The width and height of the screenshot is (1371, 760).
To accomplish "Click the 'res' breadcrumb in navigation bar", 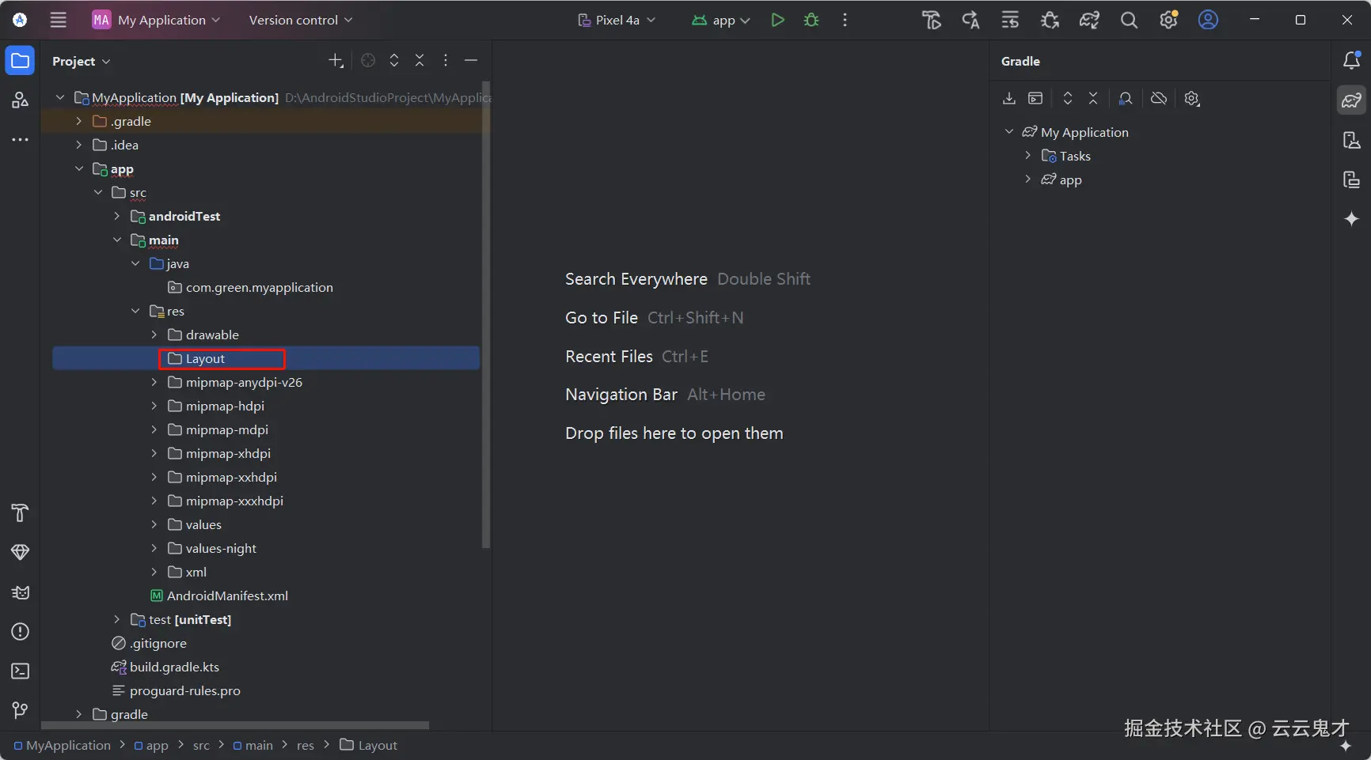I will pyautogui.click(x=306, y=745).
